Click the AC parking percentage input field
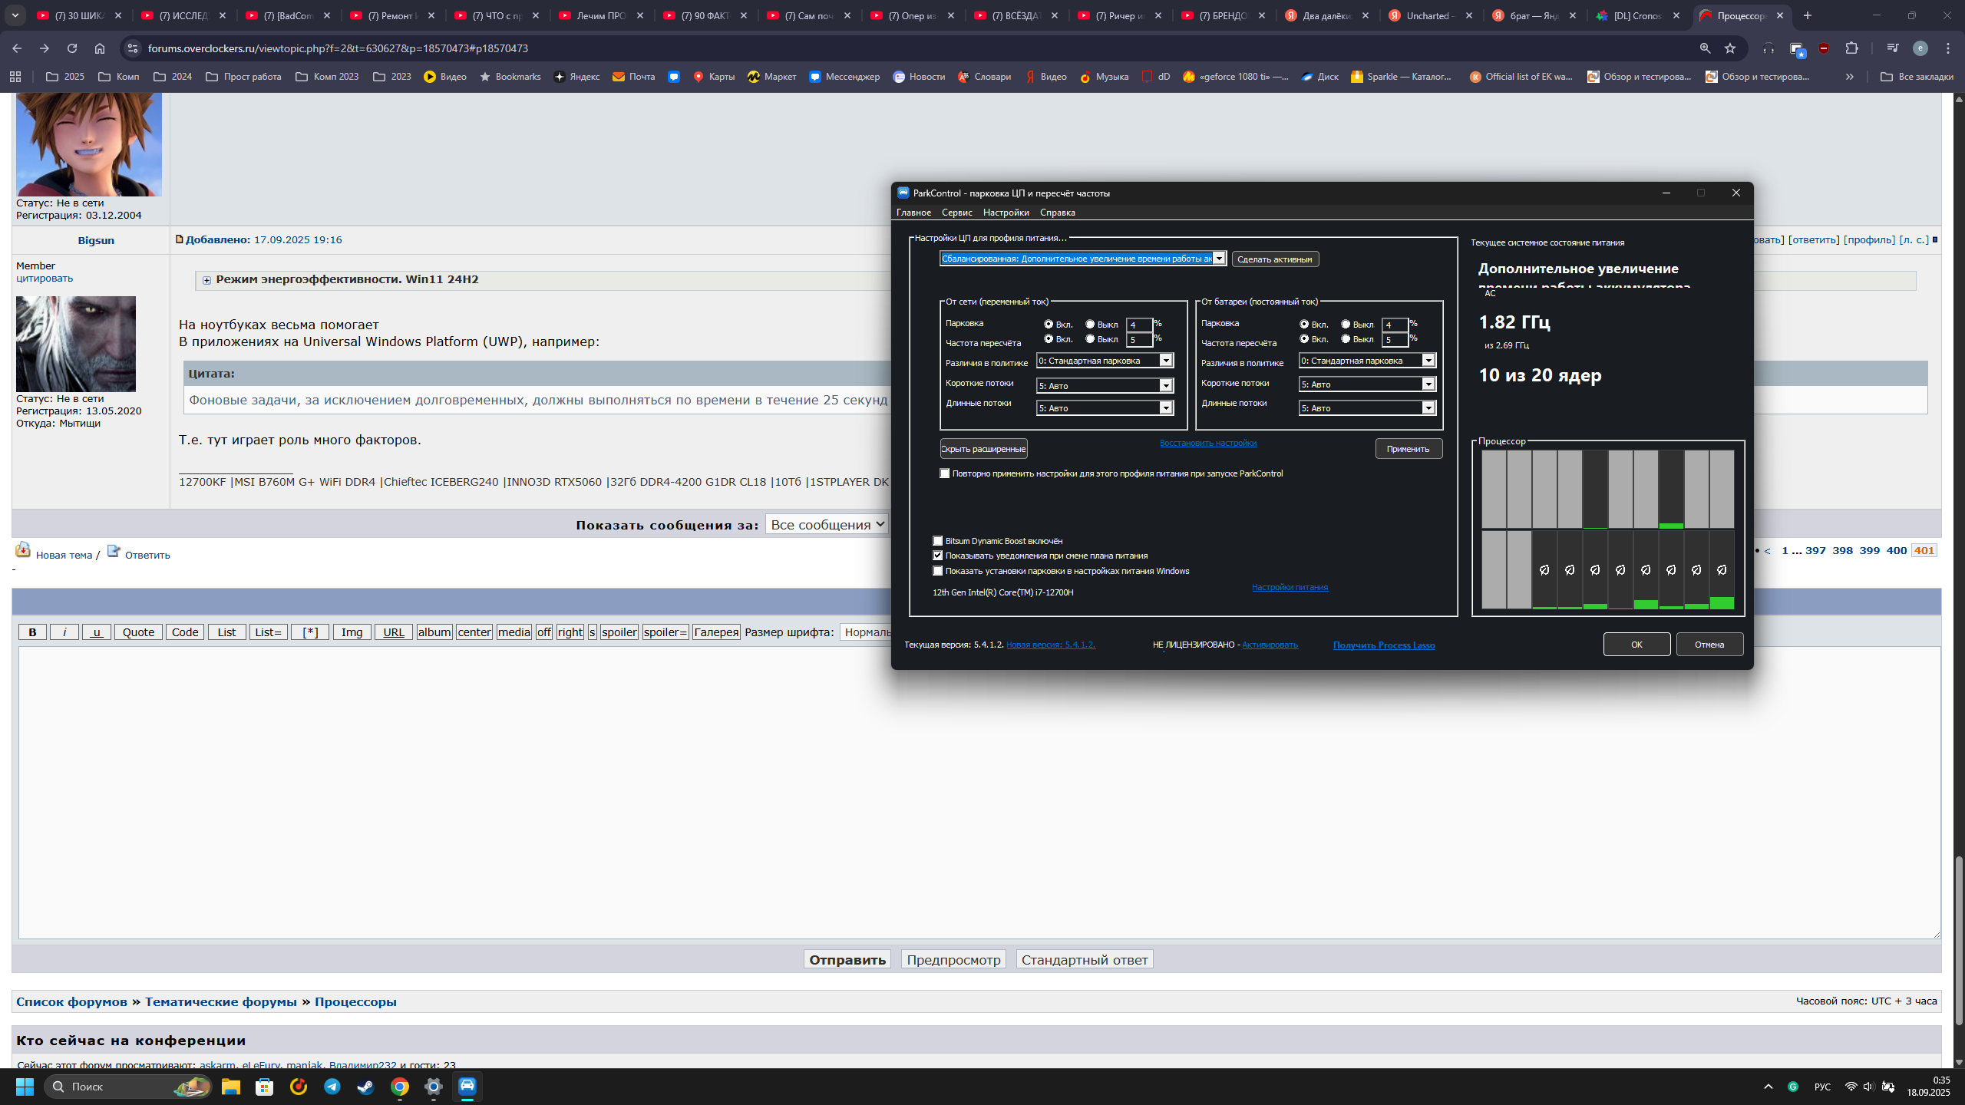Image resolution: width=1965 pixels, height=1105 pixels. pyautogui.click(x=1138, y=325)
